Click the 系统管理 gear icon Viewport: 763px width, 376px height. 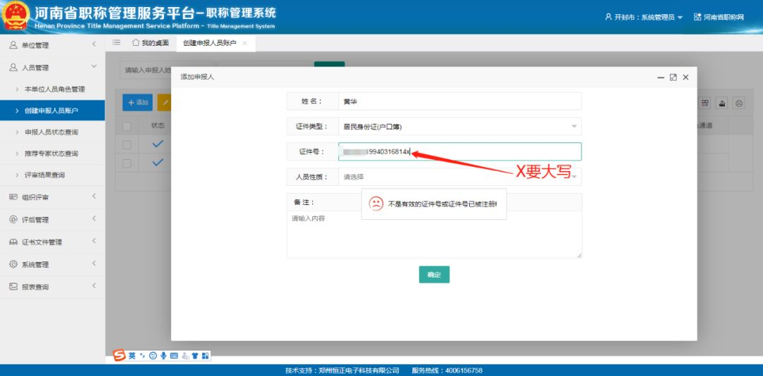tap(13, 264)
